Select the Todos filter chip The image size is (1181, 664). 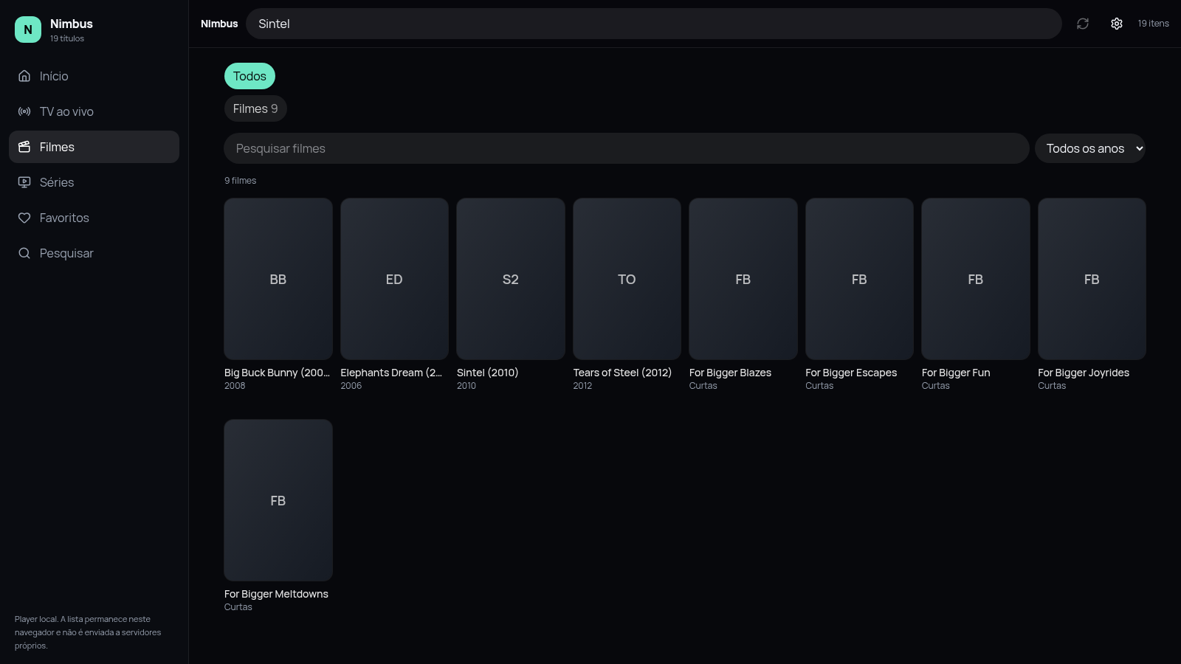249,76
